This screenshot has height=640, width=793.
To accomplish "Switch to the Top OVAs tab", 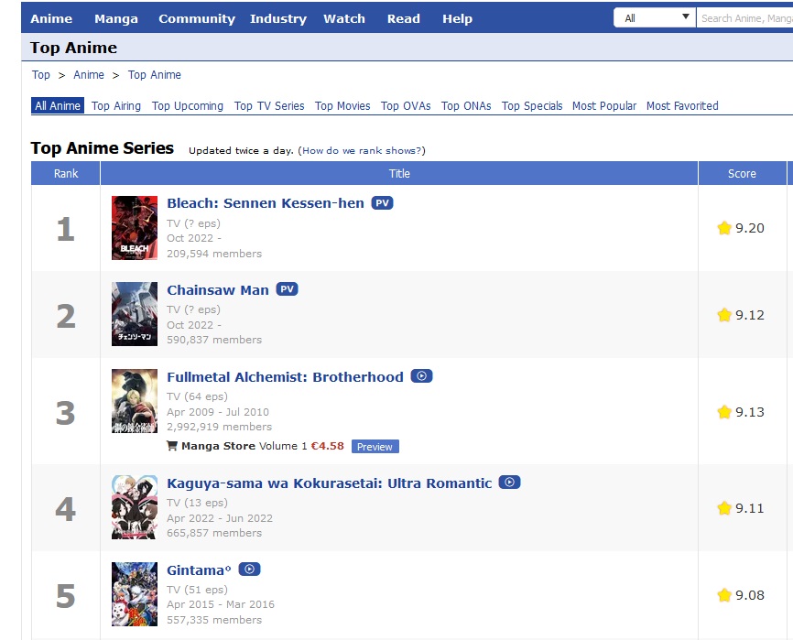I will click(x=406, y=105).
